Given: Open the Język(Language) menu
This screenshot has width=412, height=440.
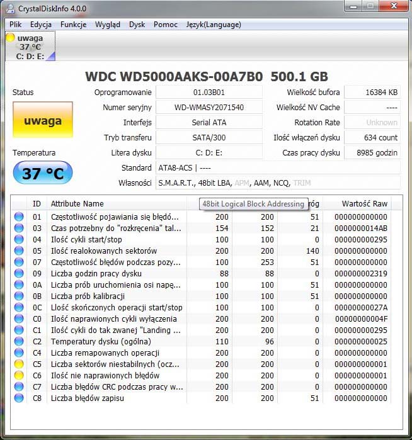Looking at the screenshot, I should pyautogui.click(x=214, y=25).
